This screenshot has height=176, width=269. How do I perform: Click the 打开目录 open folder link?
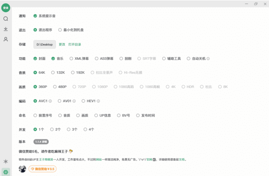(75, 44)
